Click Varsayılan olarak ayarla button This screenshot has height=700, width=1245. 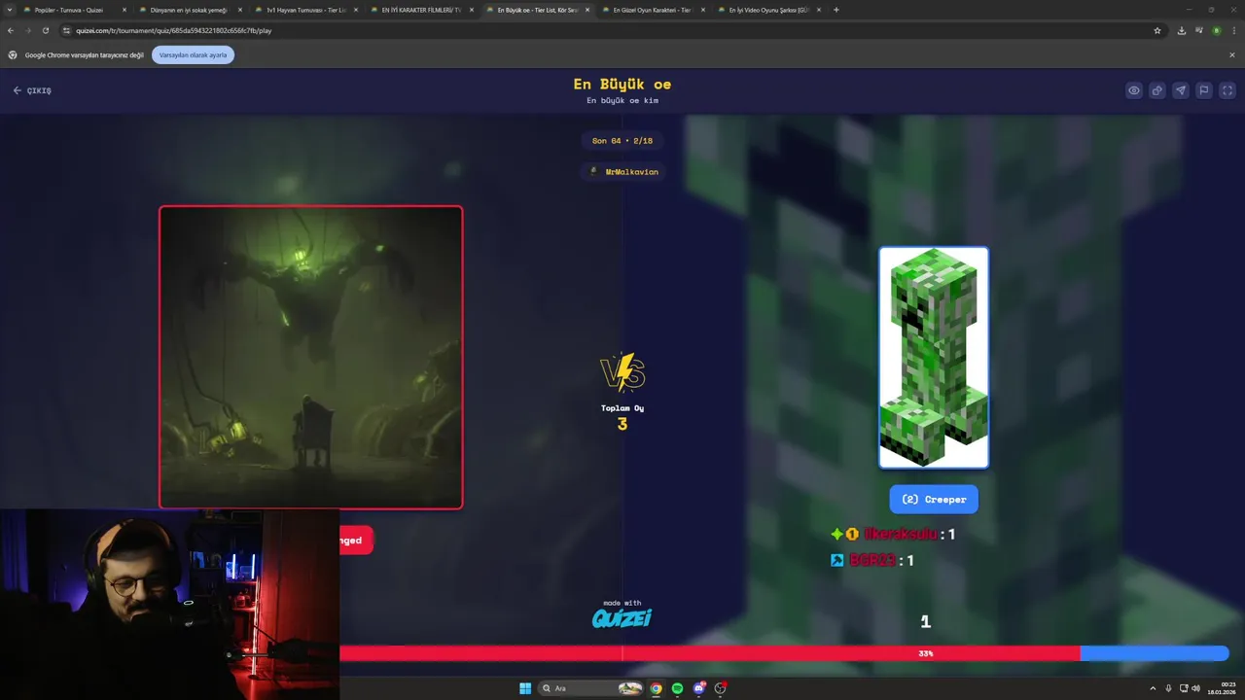pyautogui.click(x=193, y=55)
